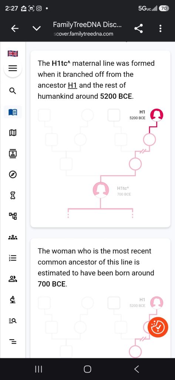
Task: Open the bone ancient connections icon
Action: (13, 195)
